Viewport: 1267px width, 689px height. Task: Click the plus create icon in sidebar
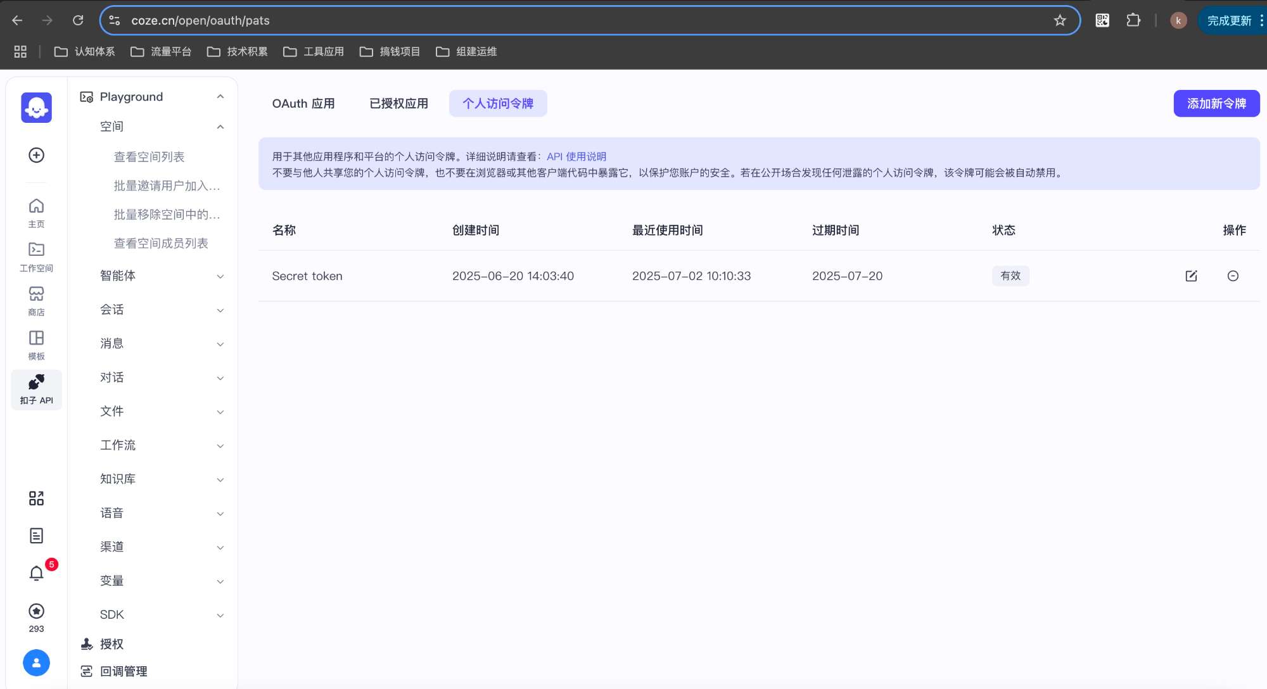pyautogui.click(x=37, y=155)
